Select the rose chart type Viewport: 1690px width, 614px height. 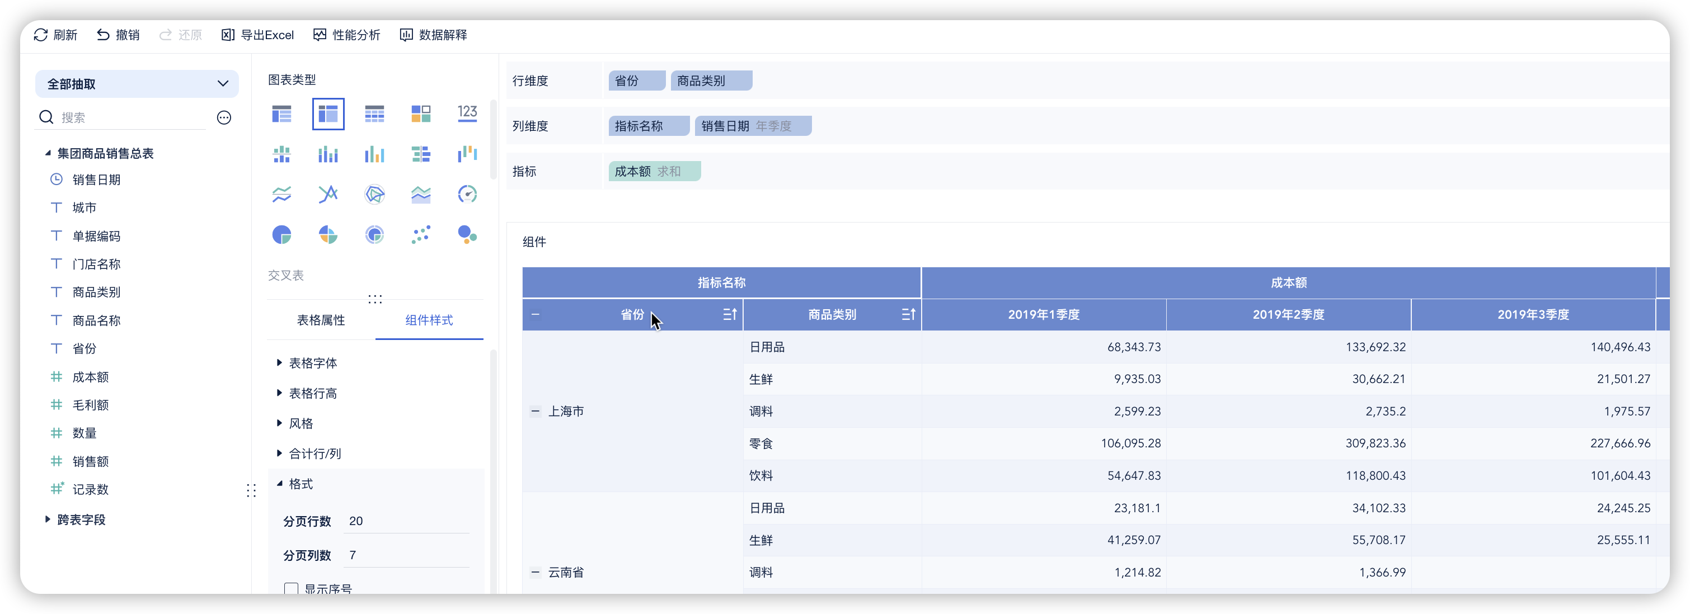pyautogui.click(x=328, y=235)
